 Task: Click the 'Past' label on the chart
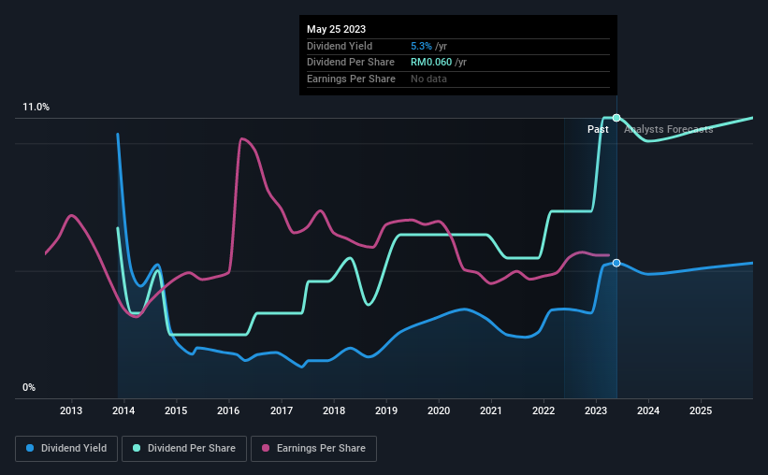(x=598, y=129)
